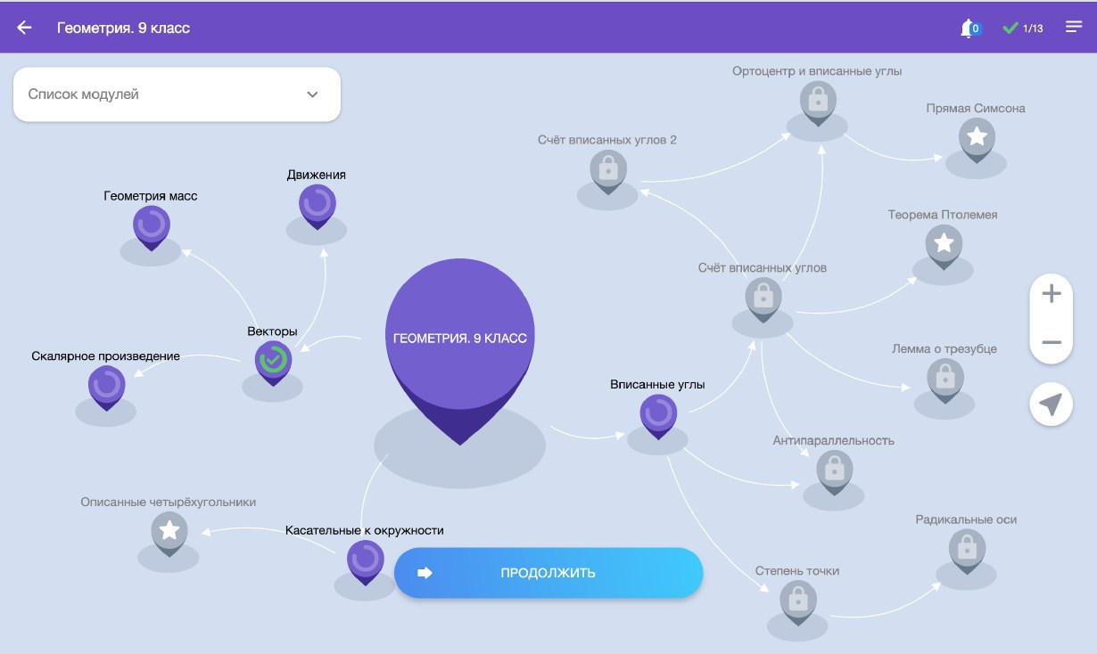Click the Скалярное произведение label
Screen dimensions: 1097x654
click(x=106, y=356)
